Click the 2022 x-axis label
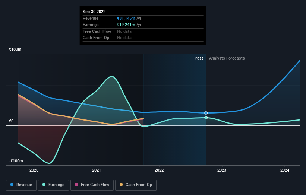The width and height of the screenshot is (306, 195). click(159, 170)
